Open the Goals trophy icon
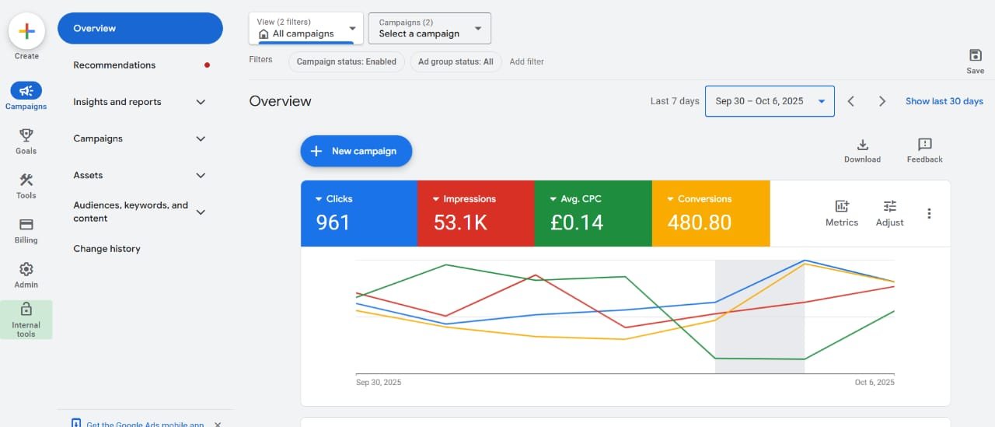995x427 pixels. tap(26, 135)
